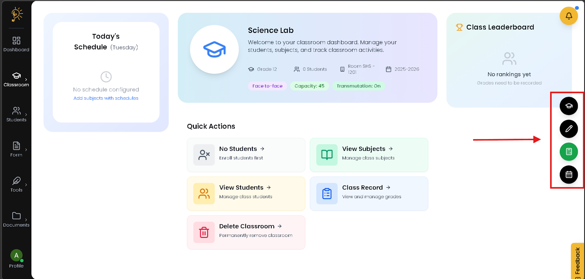Viewport: 585px width, 279px height.
Task: Expand the Form sidebar submenu chevron
Action: click(26, 150)
